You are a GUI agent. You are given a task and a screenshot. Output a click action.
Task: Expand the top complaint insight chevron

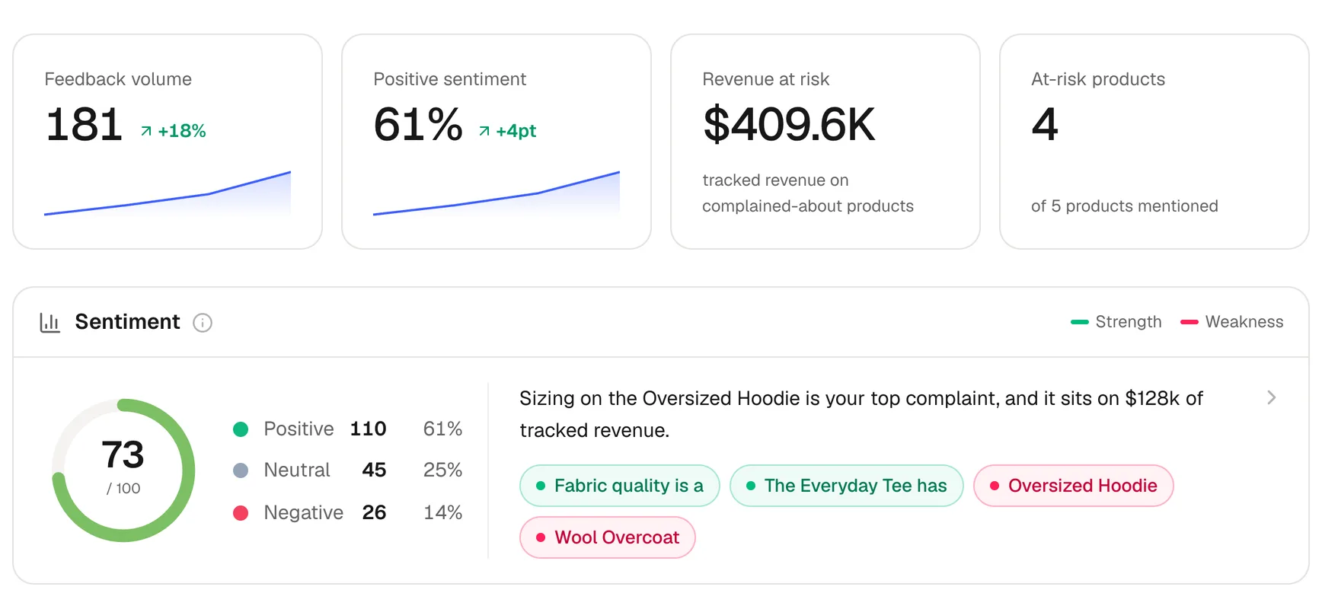pos(1271,397)
